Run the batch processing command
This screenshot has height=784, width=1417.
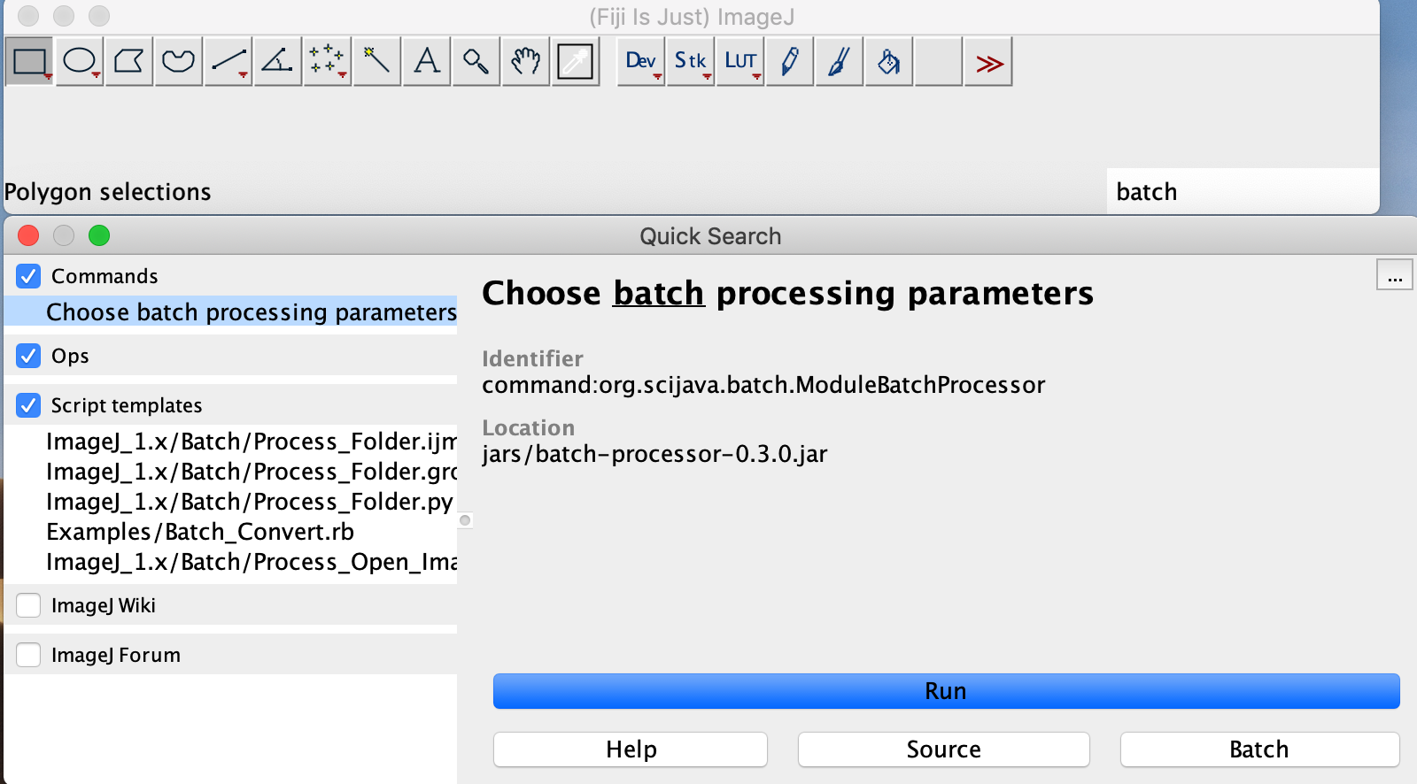944,691
